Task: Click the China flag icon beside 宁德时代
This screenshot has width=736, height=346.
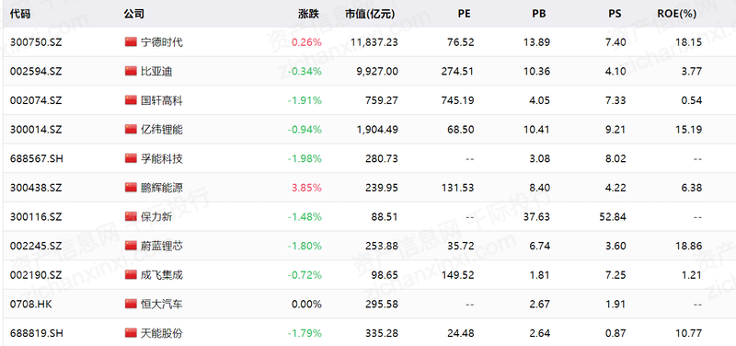Action: [x=131, y=41]
